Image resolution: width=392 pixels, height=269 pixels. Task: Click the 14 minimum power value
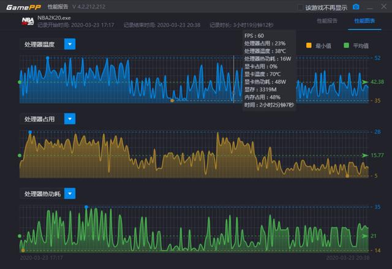tap(377, 250)
